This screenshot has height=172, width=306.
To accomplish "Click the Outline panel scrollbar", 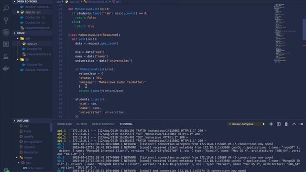I will 51,128.
